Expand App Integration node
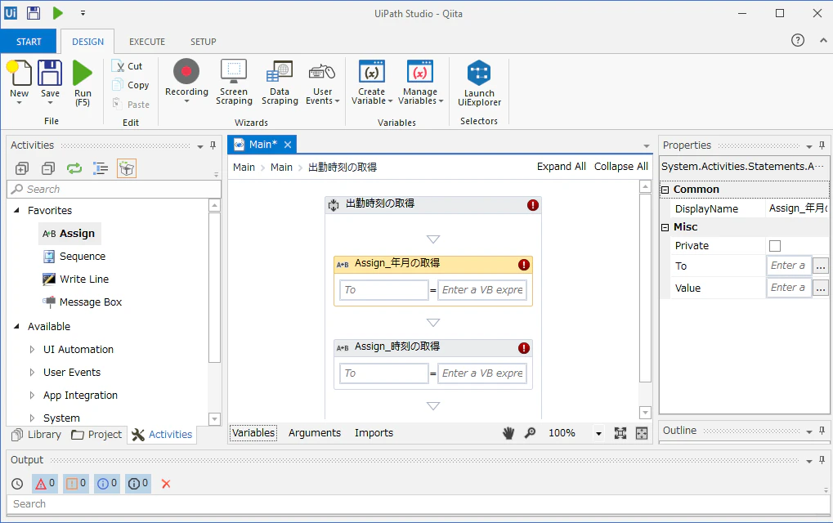Viewport: 833px width, 523px height. click(32, 395)
